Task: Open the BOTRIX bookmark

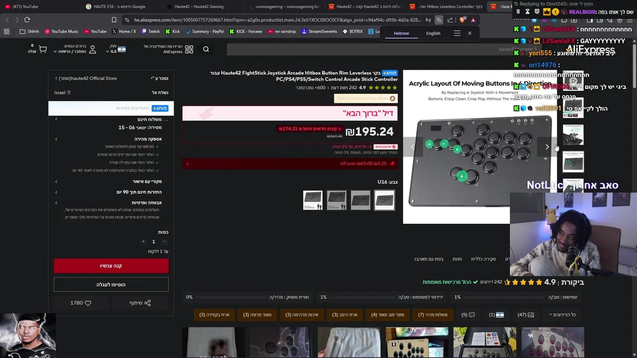Action: 353,31
